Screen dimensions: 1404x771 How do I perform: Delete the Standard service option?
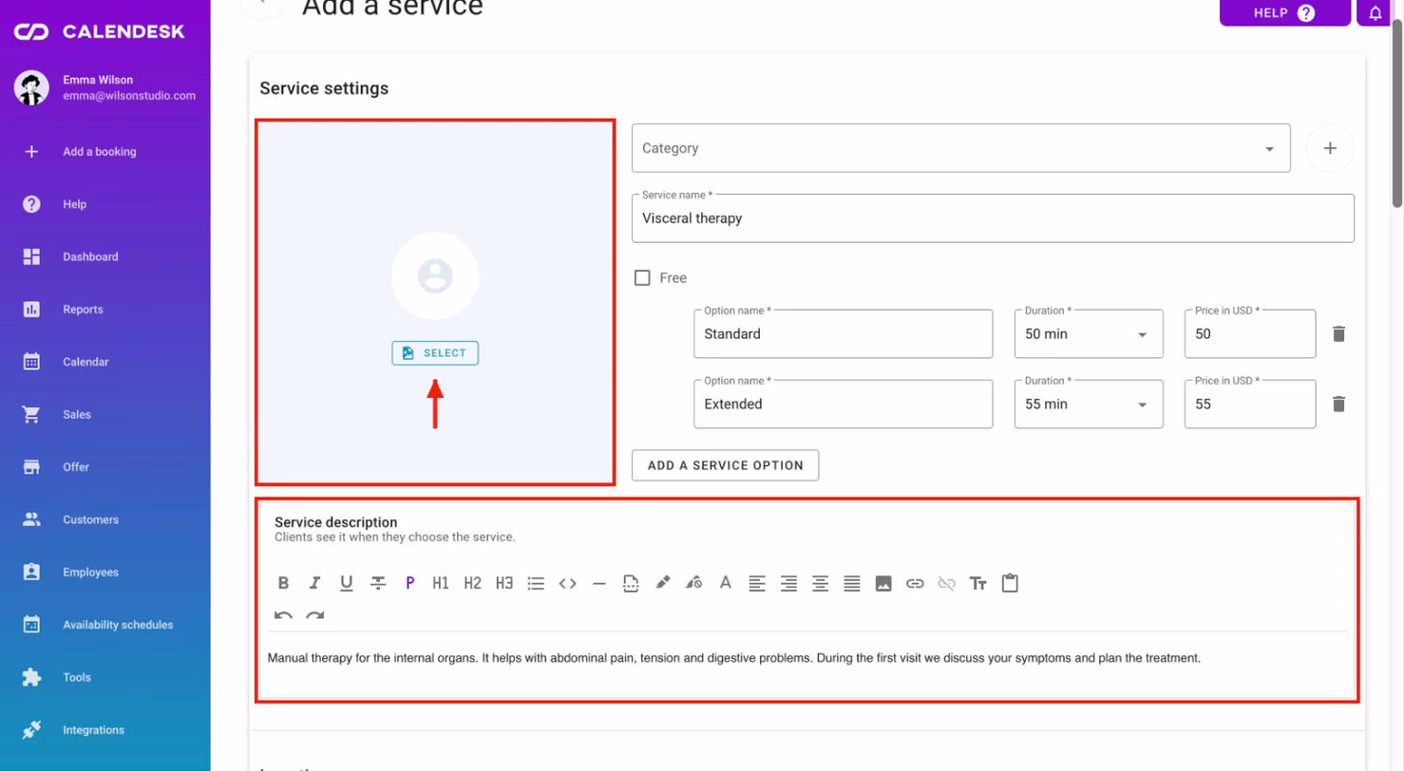[1338, 333]
